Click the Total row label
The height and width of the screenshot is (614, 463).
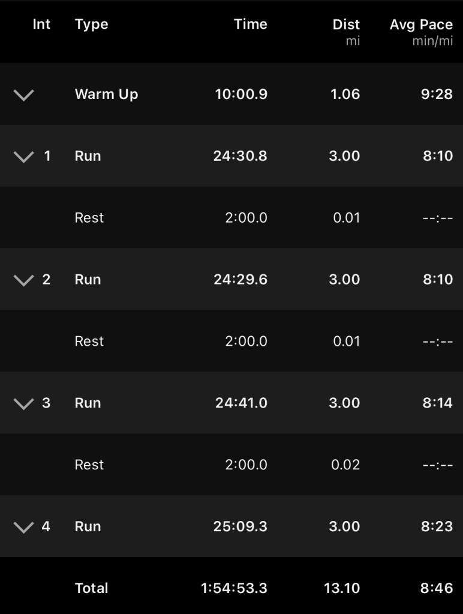pyautogui.click(x=91, y=588)
